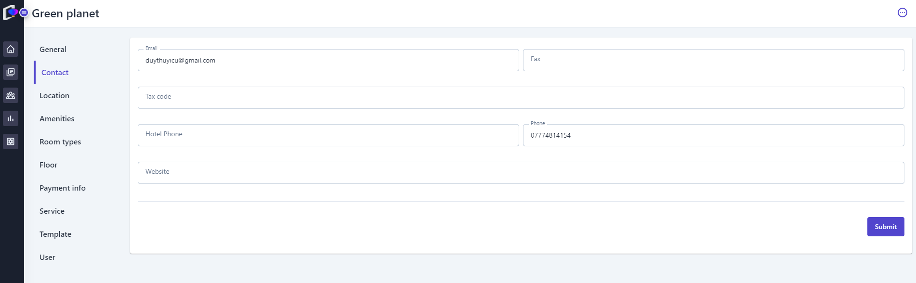Open the more options ellipsis icon
The height and width of the screenshot is (283, 916).
[x=902, y=13]
